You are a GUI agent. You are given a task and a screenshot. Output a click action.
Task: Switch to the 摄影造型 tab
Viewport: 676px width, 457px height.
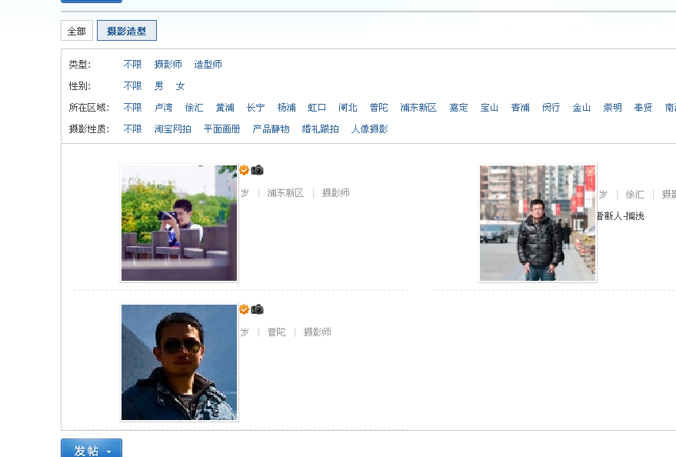tap(127, 31)
